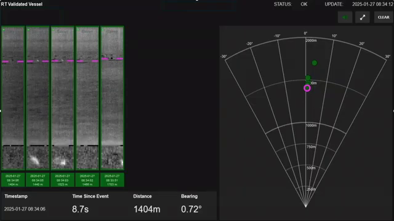Open the thermal image strip dated 08:34:02
Screen dimensions: 394x221
[x=87, y=98]
